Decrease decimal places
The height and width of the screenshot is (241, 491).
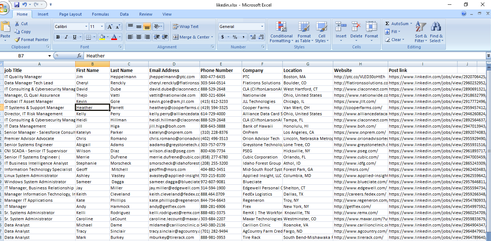tap(262, 37)
